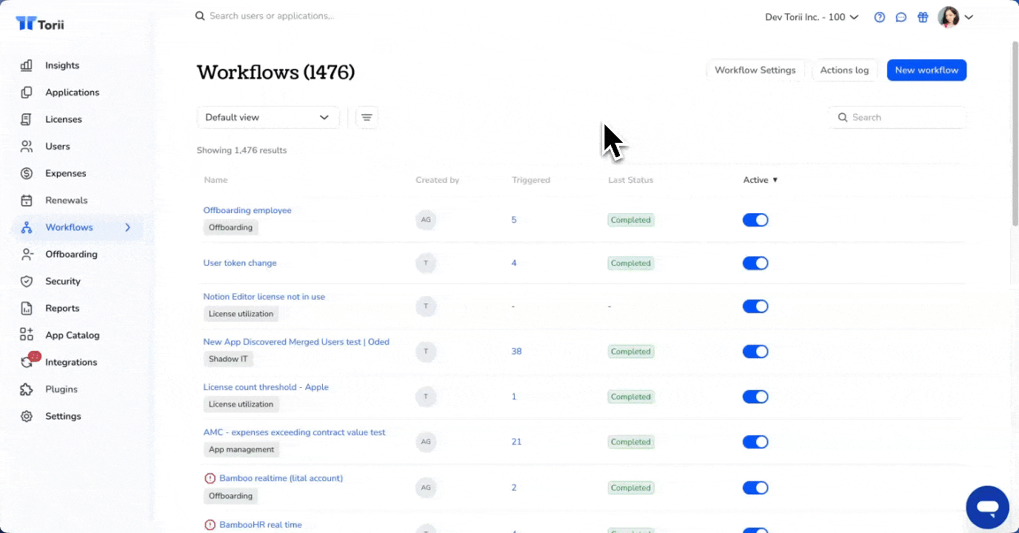Toggle License count threshold - Apple switch
The height and width of the screenshot is (533, 1019).
(755, 397)
